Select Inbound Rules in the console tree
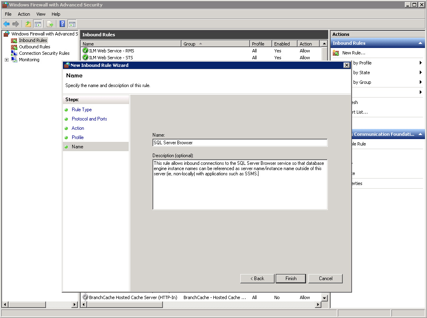The image size is (427, 318). [x=33, y=40]
